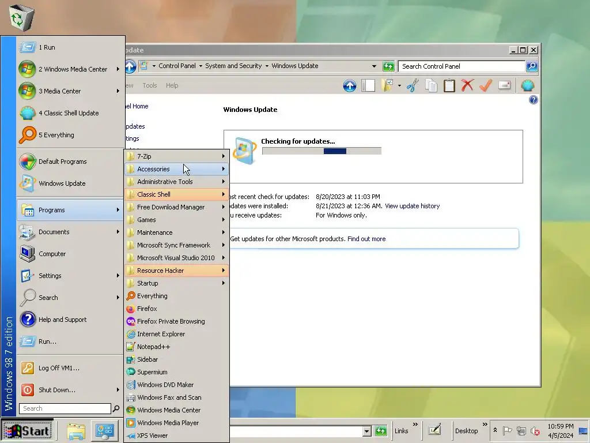
Task: Select Shut Down... in Start menu
Action: 70,390
